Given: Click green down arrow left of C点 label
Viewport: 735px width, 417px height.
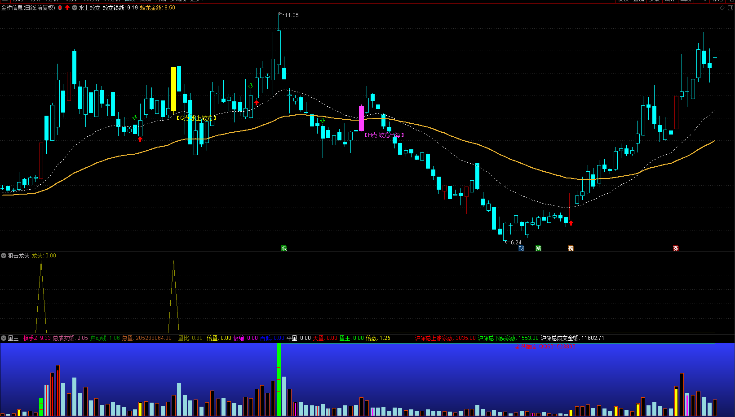Looking at the screenshot, I should (x=135, y=117).
